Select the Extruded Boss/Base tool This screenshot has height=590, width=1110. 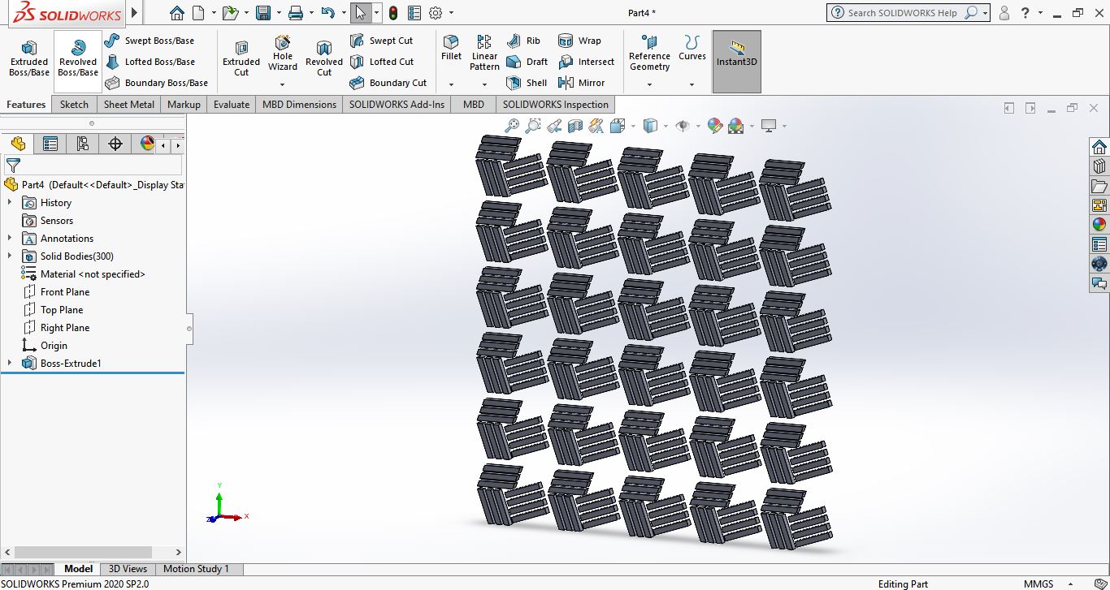29,60
